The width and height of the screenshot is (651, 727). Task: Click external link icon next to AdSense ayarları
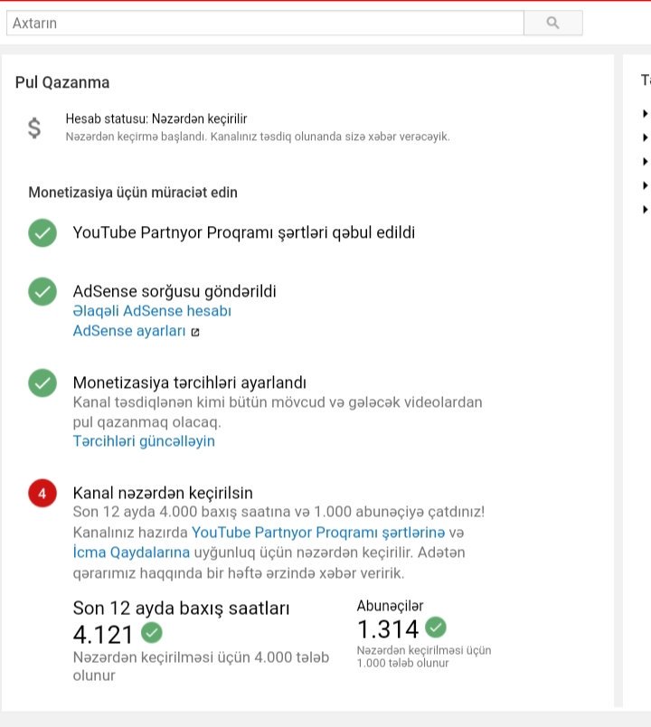[x=195, y=332]
